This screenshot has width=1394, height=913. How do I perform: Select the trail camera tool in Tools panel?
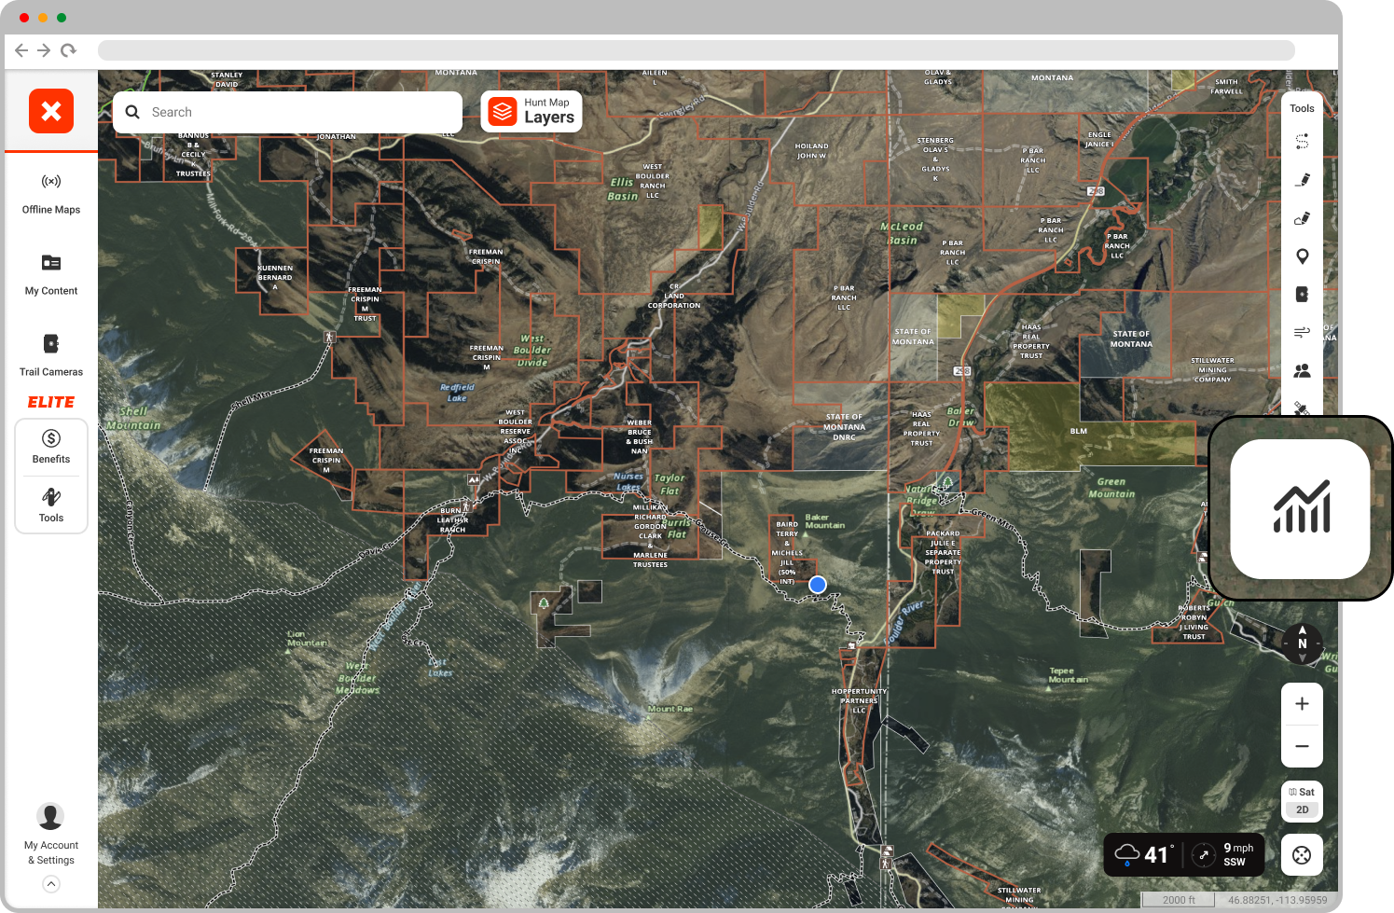tap(1303, 294)
